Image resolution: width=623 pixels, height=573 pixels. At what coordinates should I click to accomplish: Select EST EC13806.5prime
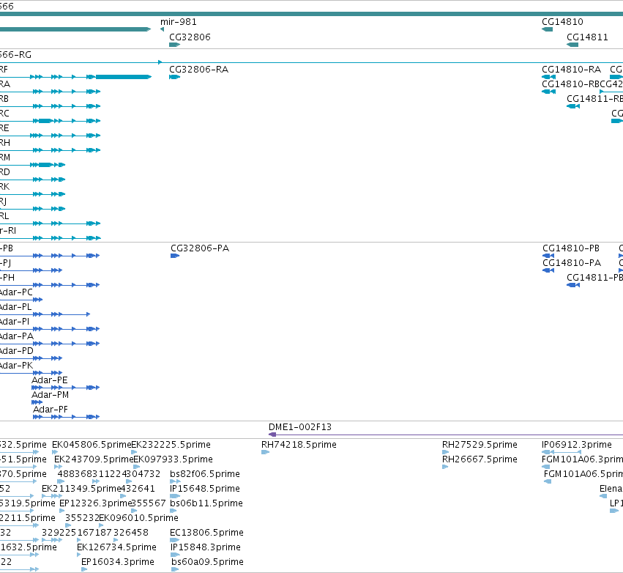206,533
